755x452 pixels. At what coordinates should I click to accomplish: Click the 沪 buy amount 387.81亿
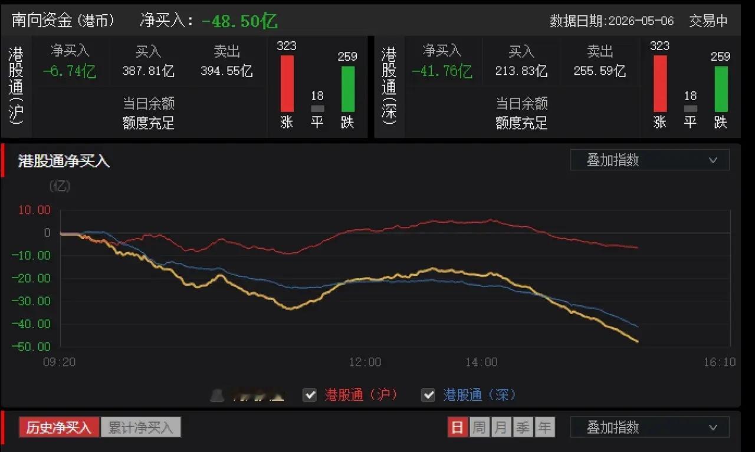pos(148,71)
